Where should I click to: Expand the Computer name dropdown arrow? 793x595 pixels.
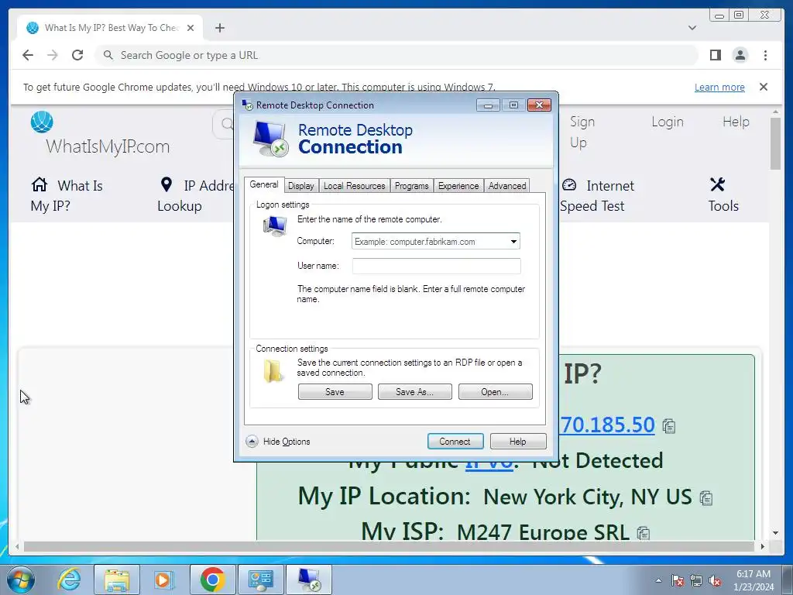click(513, 242)
